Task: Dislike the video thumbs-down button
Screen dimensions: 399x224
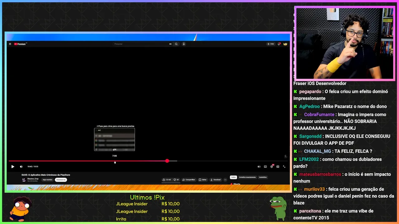Action: tap(176, 180)
